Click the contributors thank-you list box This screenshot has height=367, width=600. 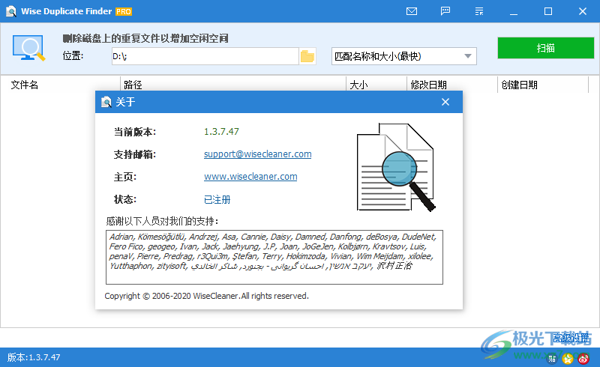coord(274,258)
